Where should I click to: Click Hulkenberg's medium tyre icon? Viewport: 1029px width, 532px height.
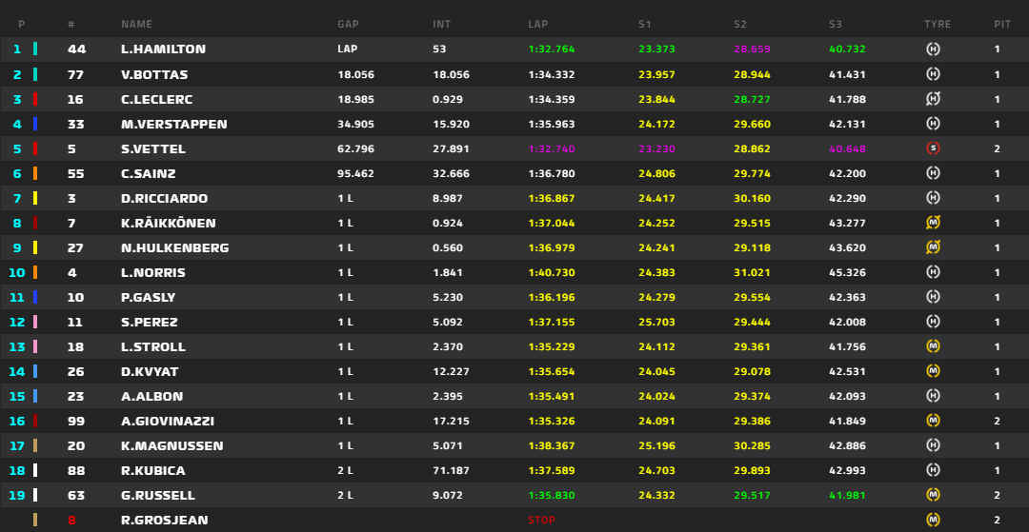933,247
